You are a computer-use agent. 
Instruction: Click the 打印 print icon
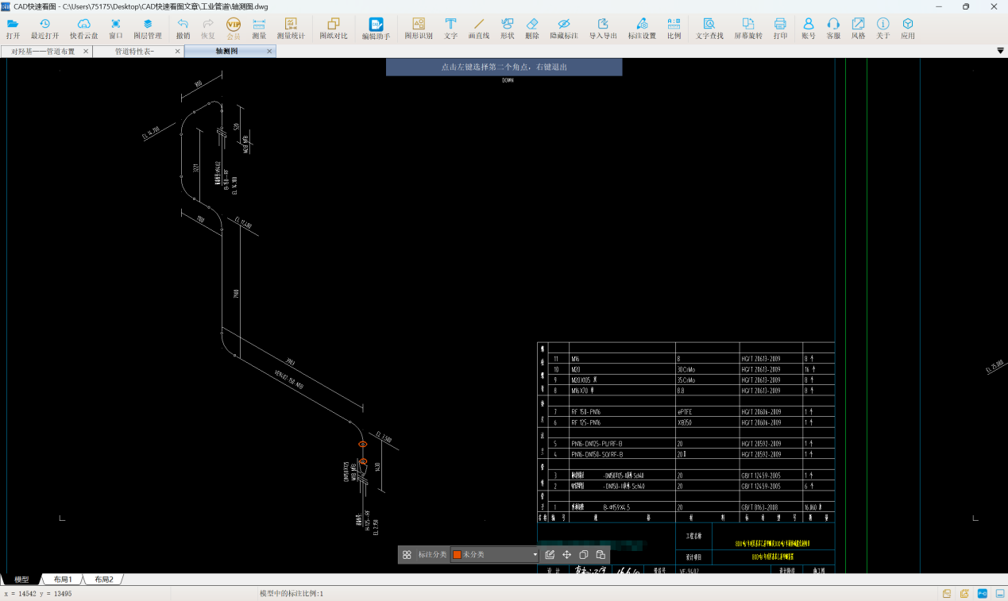(x=780, y=29)
